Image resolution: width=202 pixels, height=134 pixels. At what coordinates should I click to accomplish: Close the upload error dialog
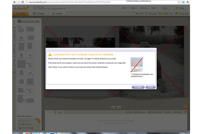(150, 87)
